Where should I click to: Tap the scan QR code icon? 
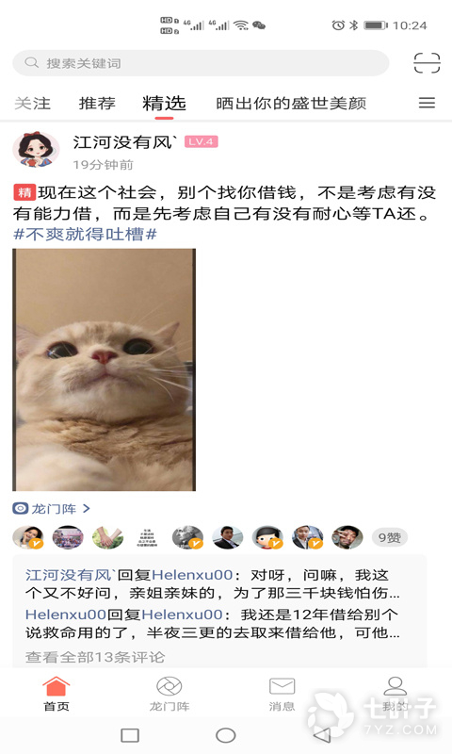(x=427, y=63)
